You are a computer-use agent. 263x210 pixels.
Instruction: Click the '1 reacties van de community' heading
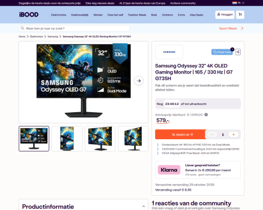tap(192, 203)
